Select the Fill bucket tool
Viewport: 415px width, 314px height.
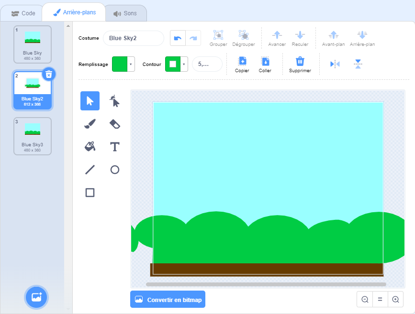90,147
